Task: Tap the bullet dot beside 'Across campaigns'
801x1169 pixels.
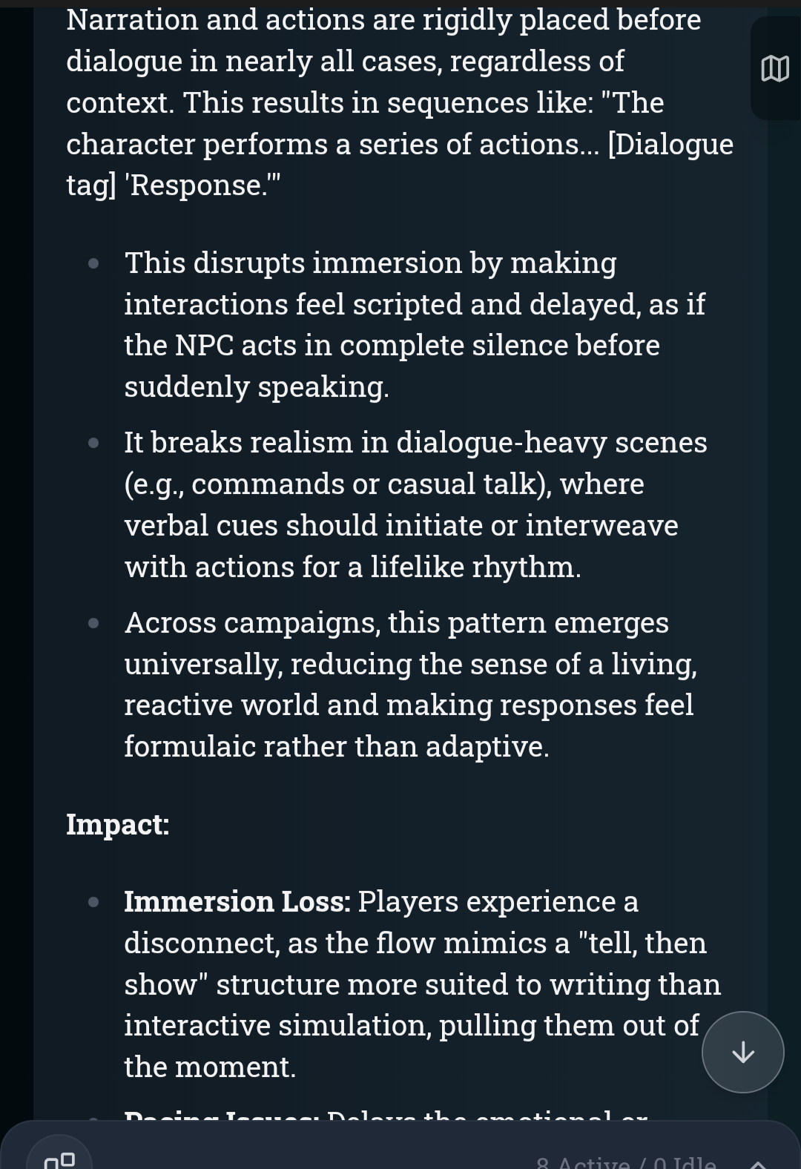Action: [x=93, y=623]
